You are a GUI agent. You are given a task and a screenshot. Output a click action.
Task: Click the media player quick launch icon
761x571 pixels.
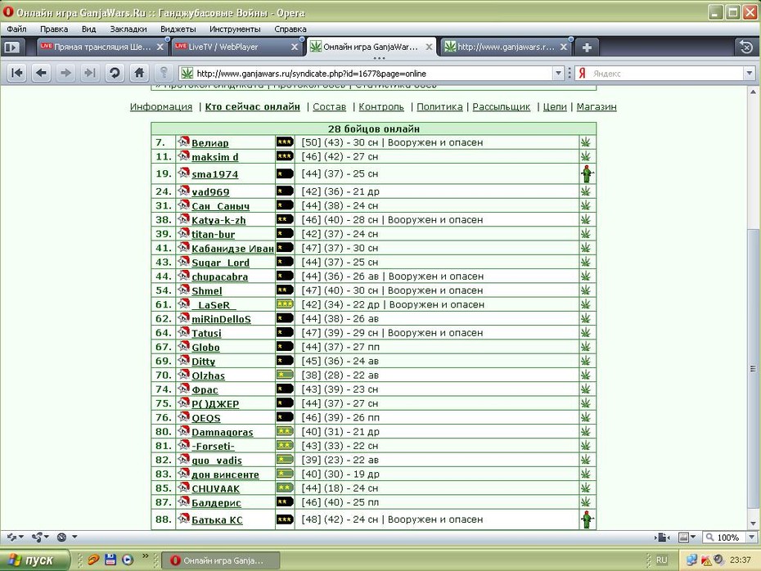pos(127,560)
